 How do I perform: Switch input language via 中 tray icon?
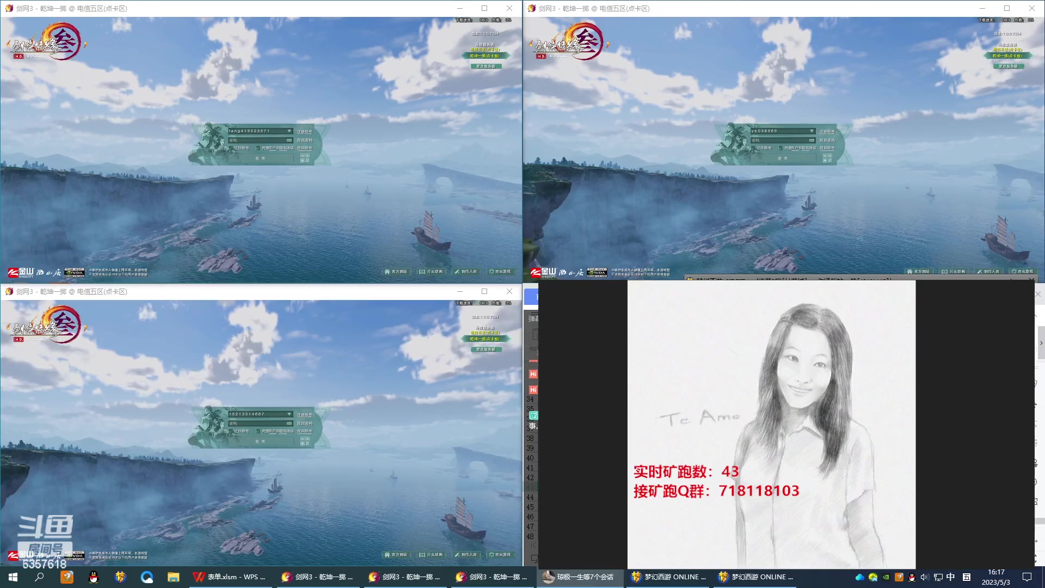tap(951, 577)
